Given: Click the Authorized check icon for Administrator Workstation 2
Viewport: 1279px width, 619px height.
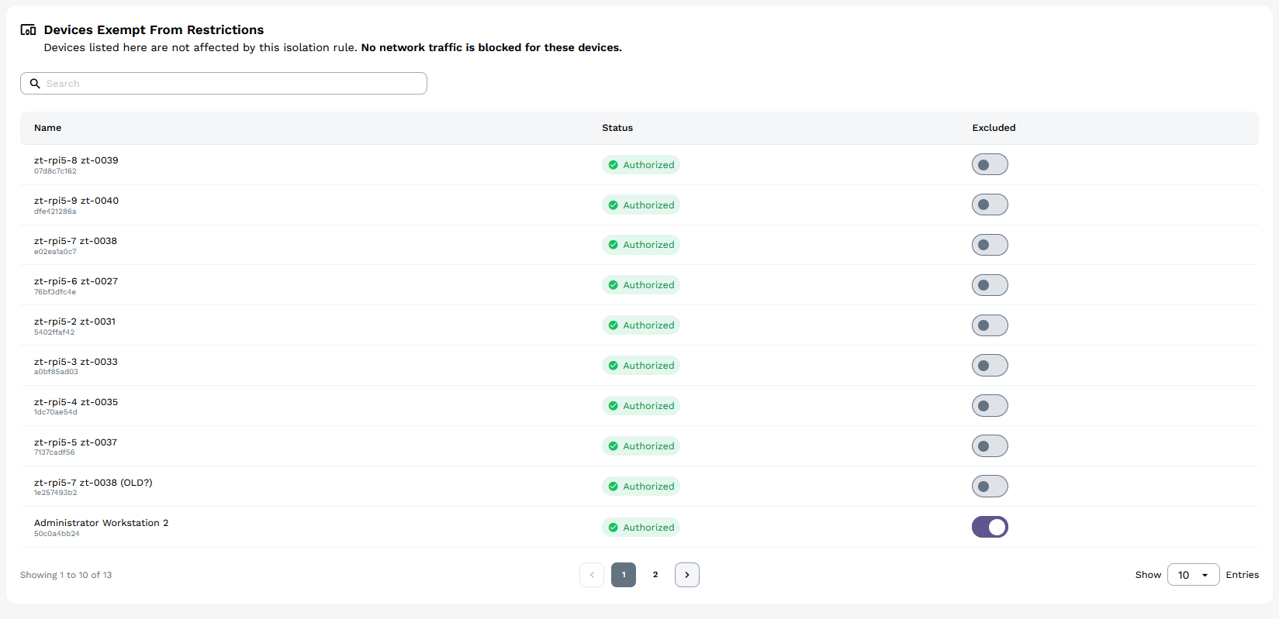Looking at the screenshot, I should (x=613, y=528).
